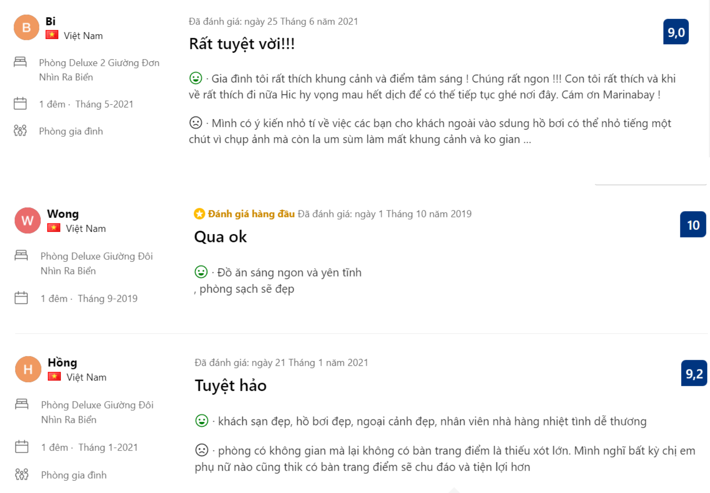The image size is (710, 493).
Task: Open the review titled Rất tuyệt vời!!!
Action: (x=241, y=44)
